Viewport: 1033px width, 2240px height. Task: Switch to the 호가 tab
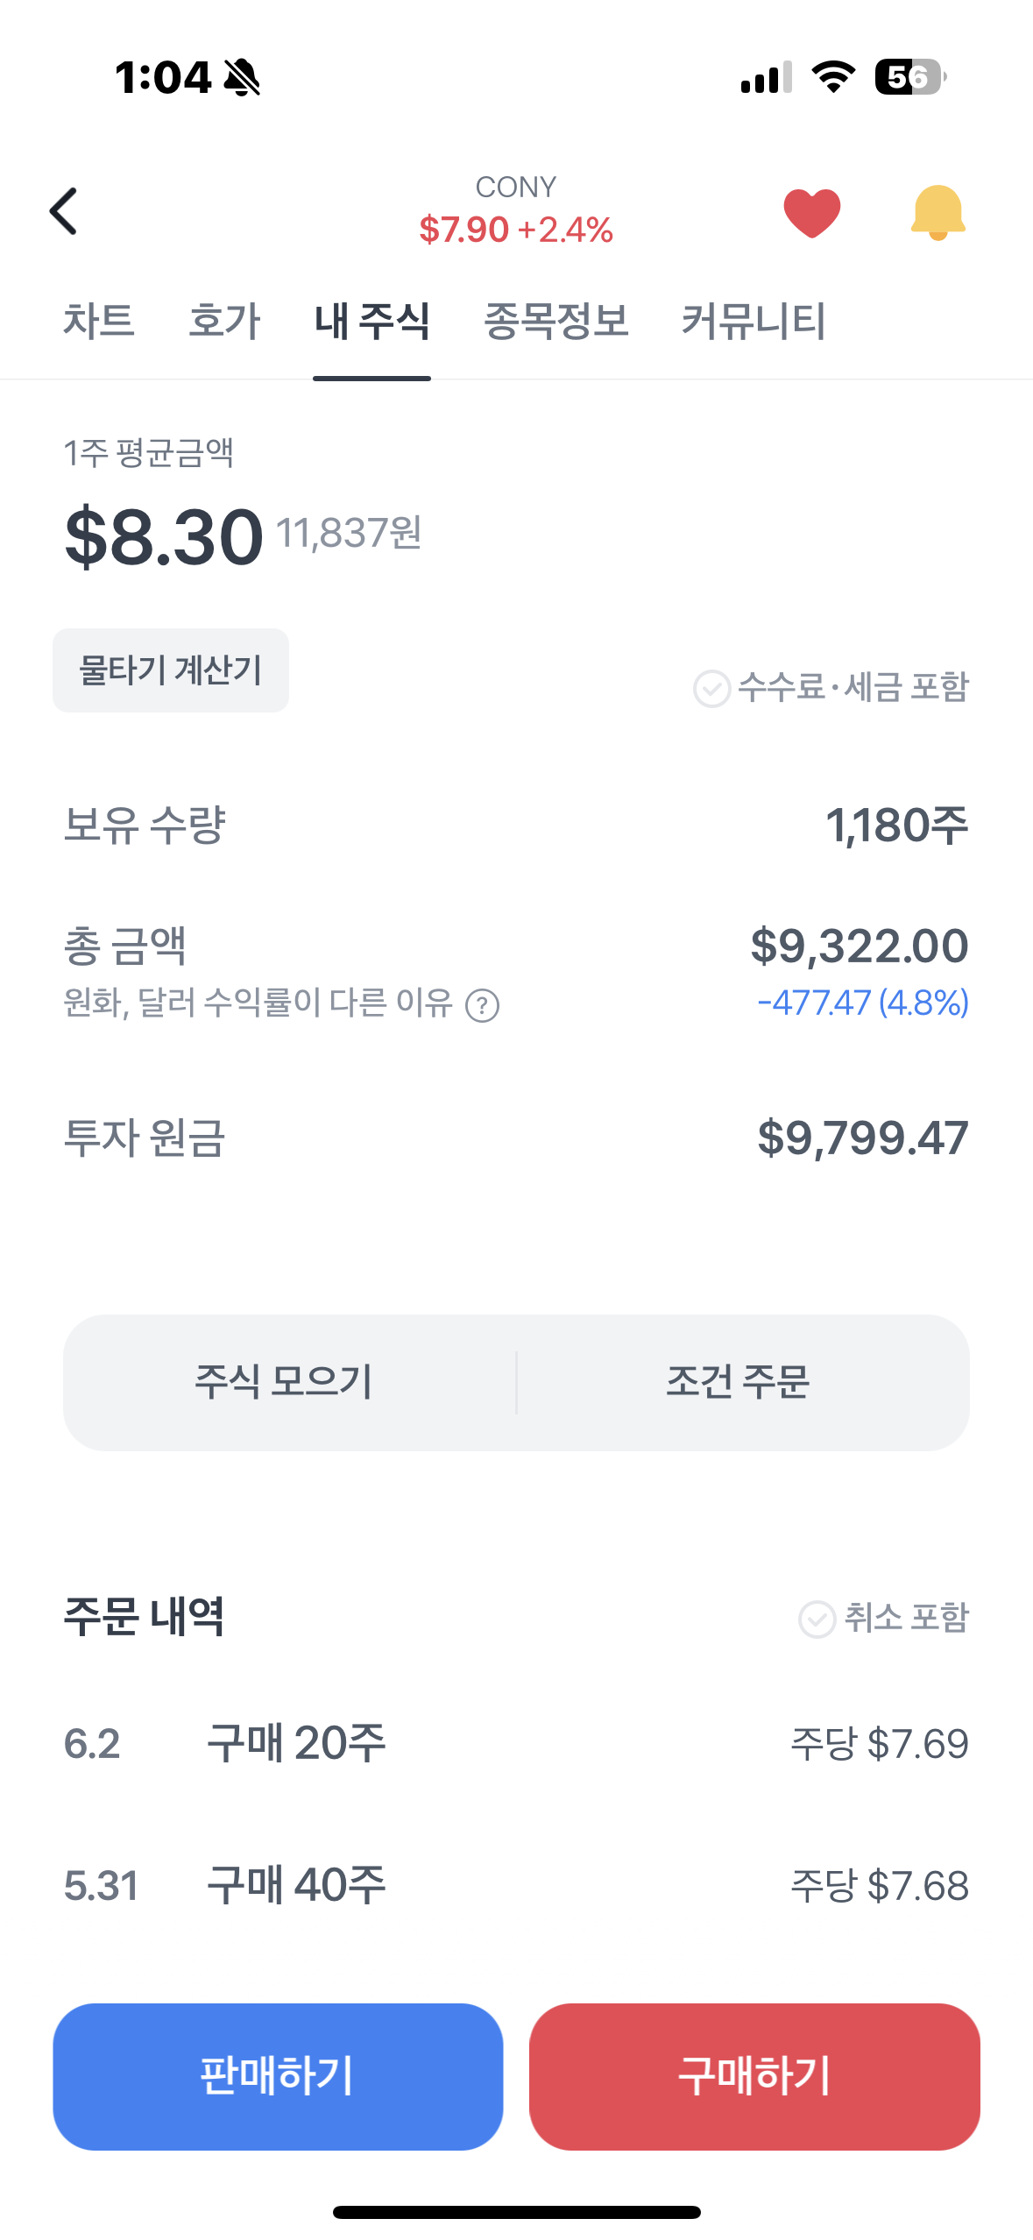[x=224, y=321]
